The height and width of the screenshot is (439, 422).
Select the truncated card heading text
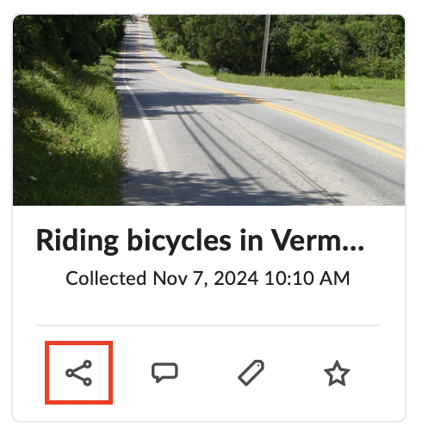pyautogui.click(x=200, y=240)
